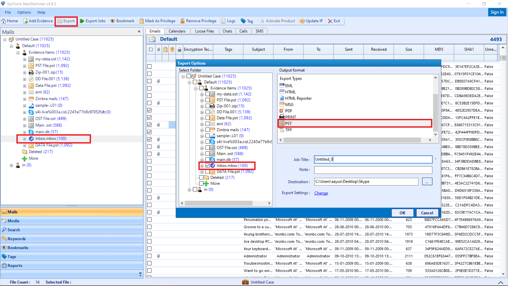508x286 pixels.
Task: Click More in the Mails tree
Action: pyautogui.click(x=33, y=158)
